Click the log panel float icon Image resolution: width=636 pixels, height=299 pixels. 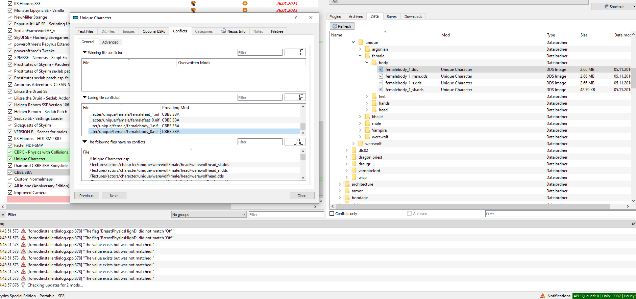634,223
